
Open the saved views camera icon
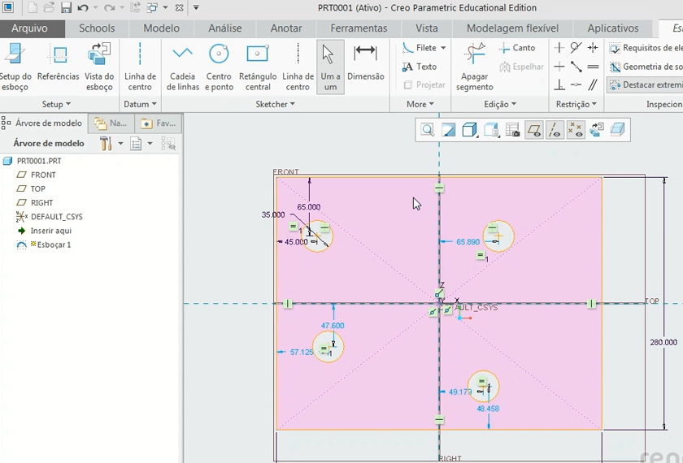[x=512, y=130]
